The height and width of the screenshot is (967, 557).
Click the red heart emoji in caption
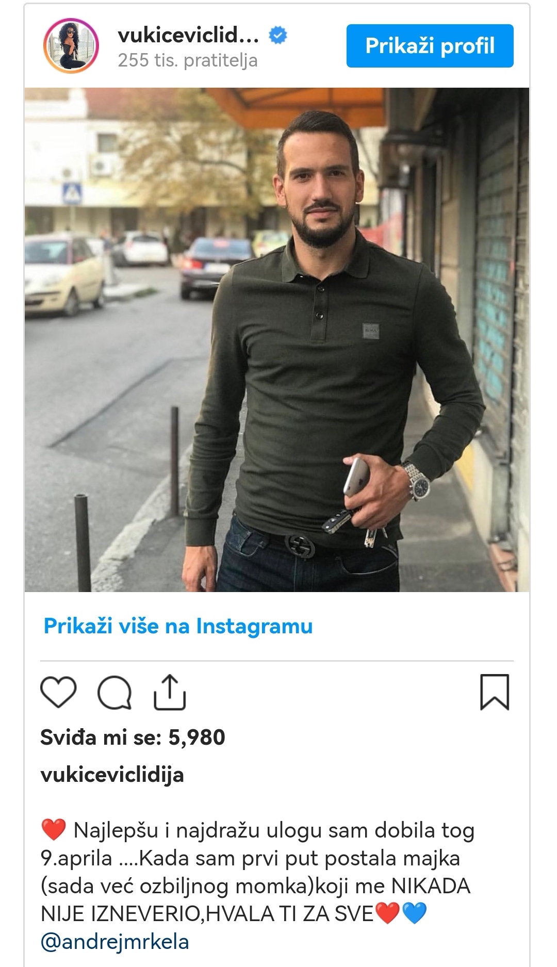53,831
